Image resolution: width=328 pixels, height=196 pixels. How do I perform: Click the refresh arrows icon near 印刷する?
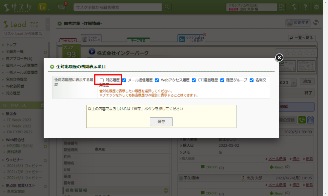point(316,23)
